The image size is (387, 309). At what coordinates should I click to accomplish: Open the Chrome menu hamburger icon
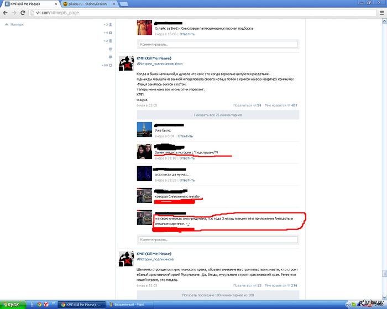[381, 13]
